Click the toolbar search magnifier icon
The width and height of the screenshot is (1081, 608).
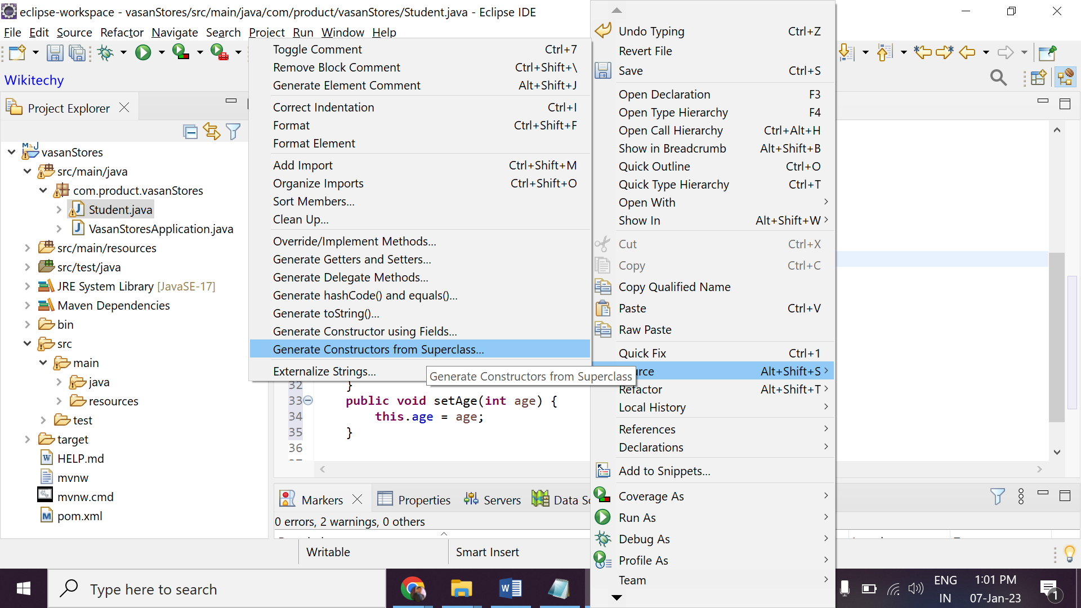pyautogui.click(x=998, y=78)
